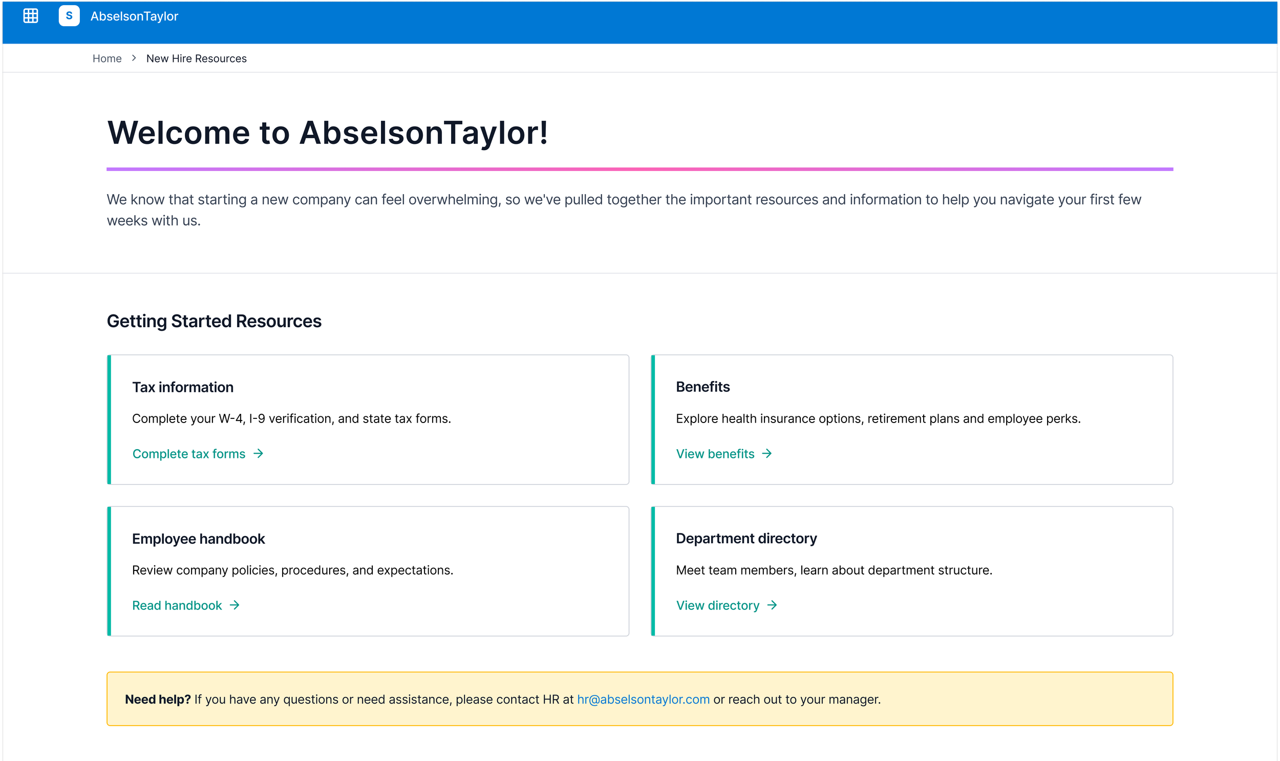Viewport: 1280px width, 761px height.
Task: Open the AbselsonTaylor site title
Action: [x=134, y=16]
